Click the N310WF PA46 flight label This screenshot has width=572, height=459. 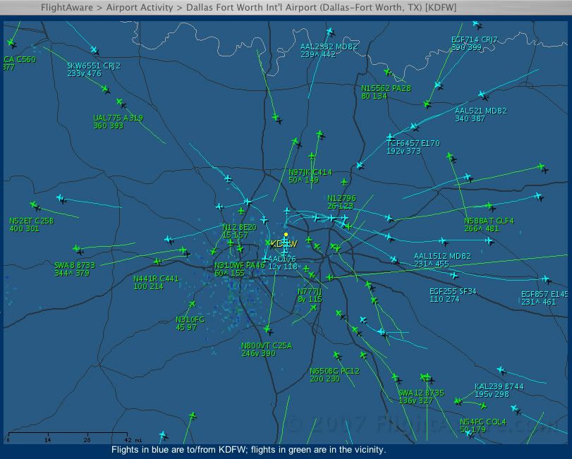click(239, 269)
